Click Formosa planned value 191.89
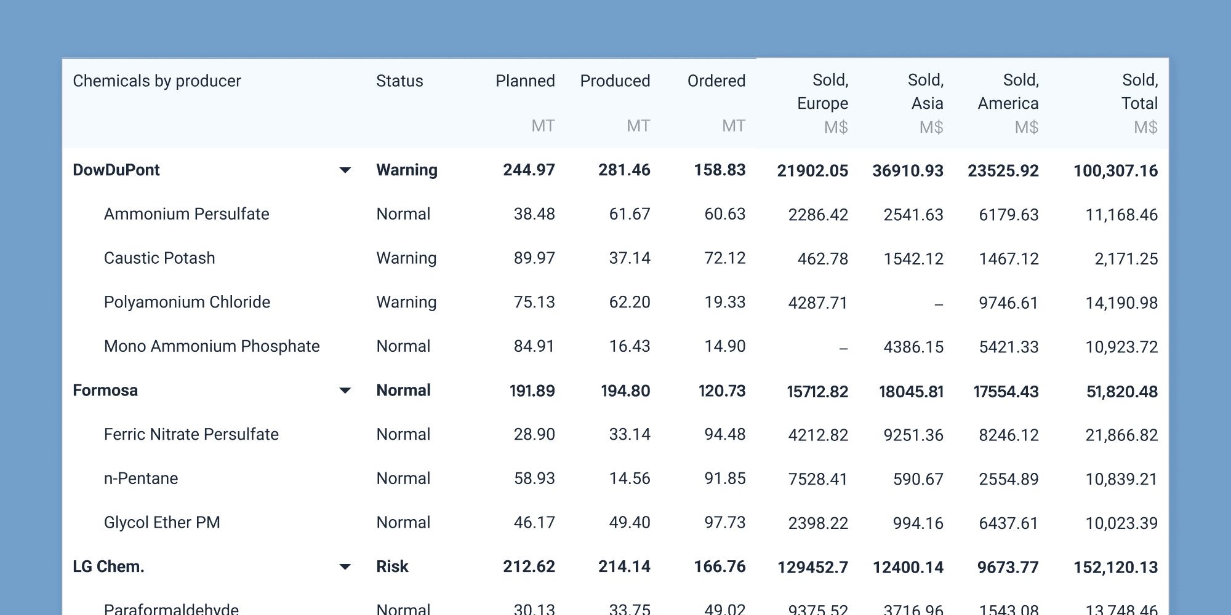The height and width of the screenshot is (615, 1231). [532, 391]
